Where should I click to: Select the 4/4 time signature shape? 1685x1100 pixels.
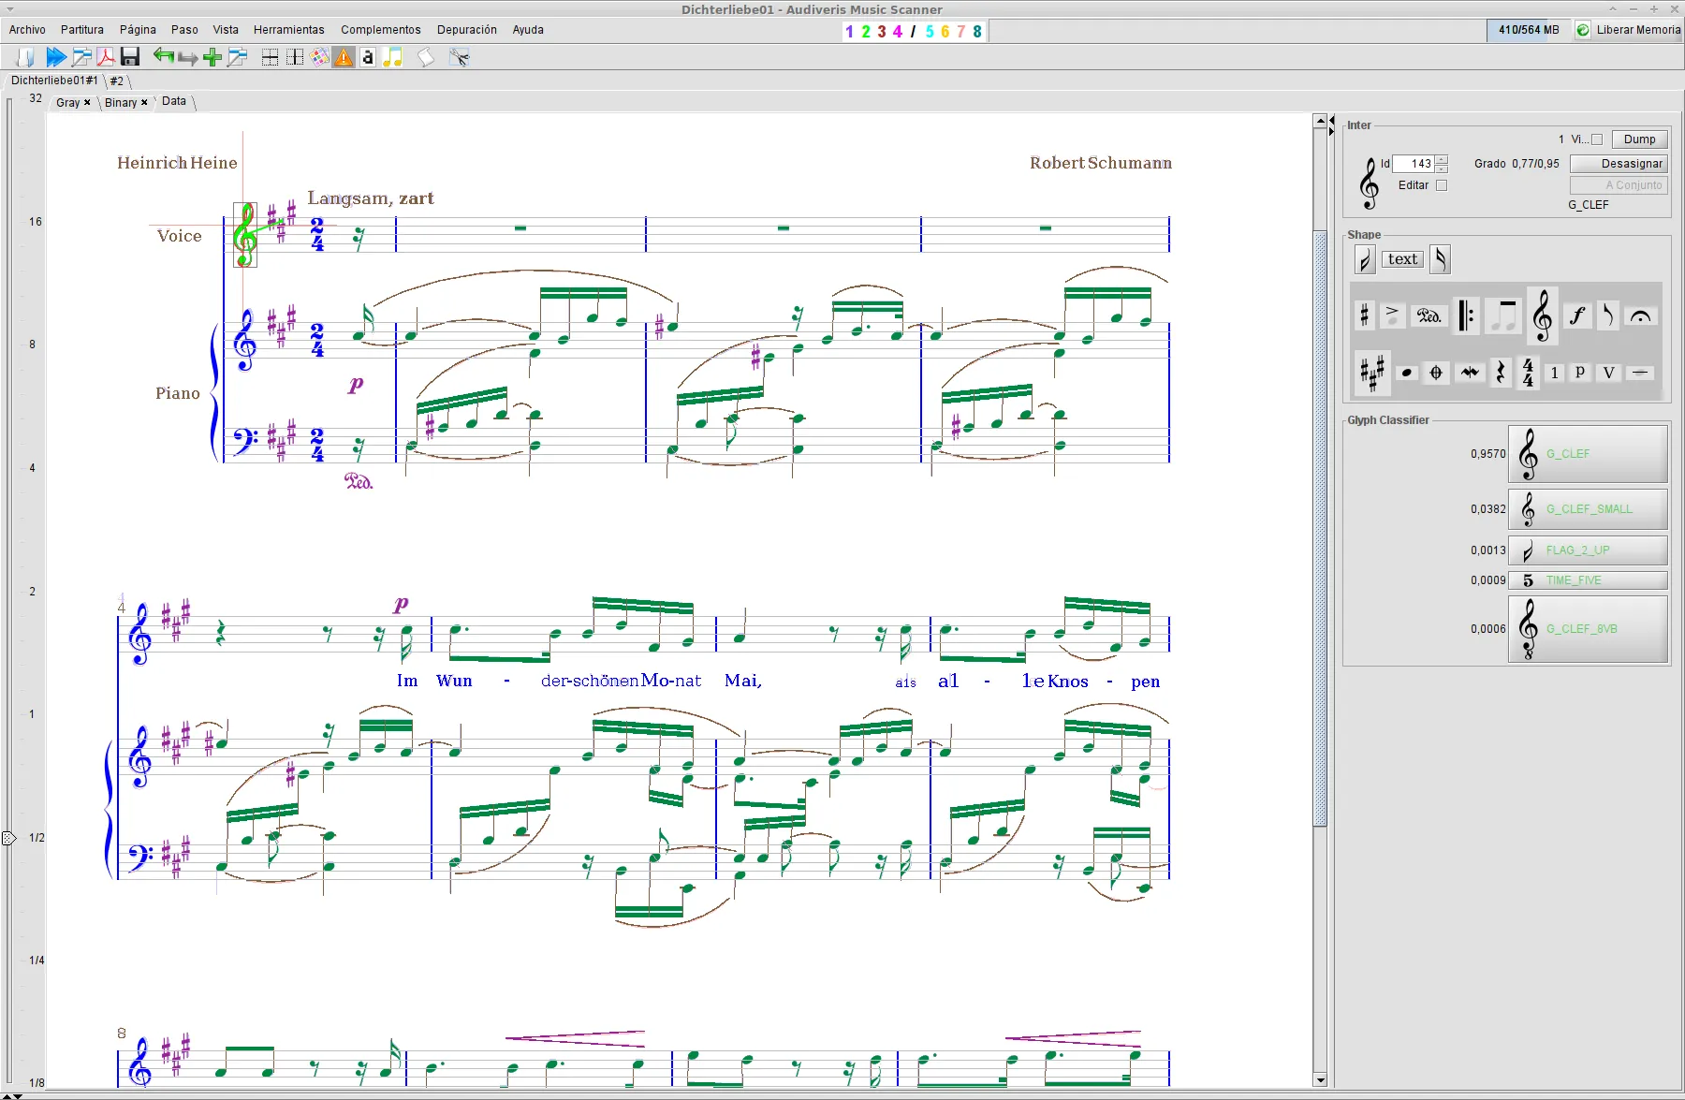(x=1528, y=373)
